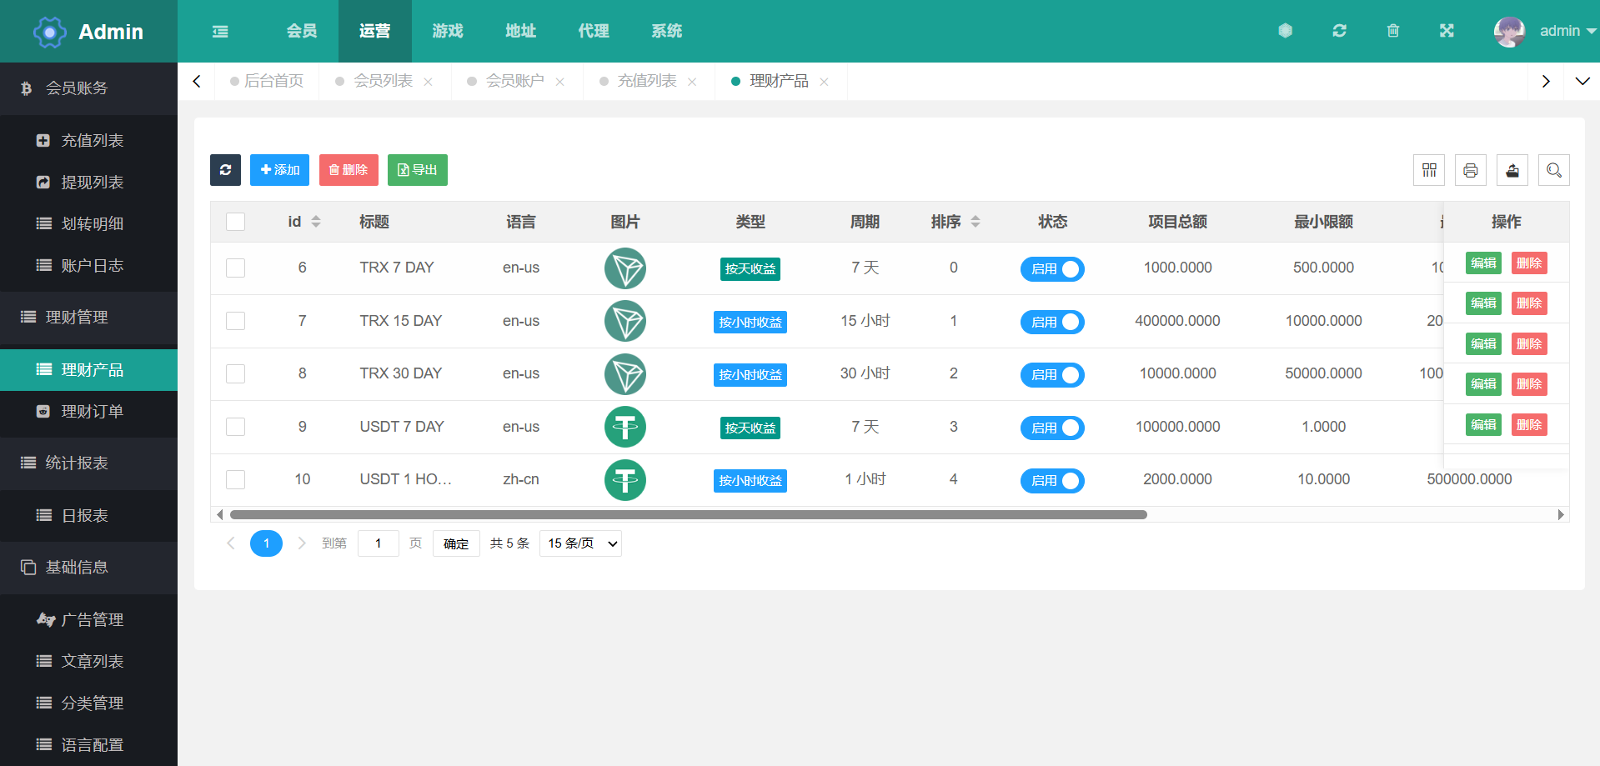
Task: Close the 会员列表 tab
Action: (x=428, y=82)
